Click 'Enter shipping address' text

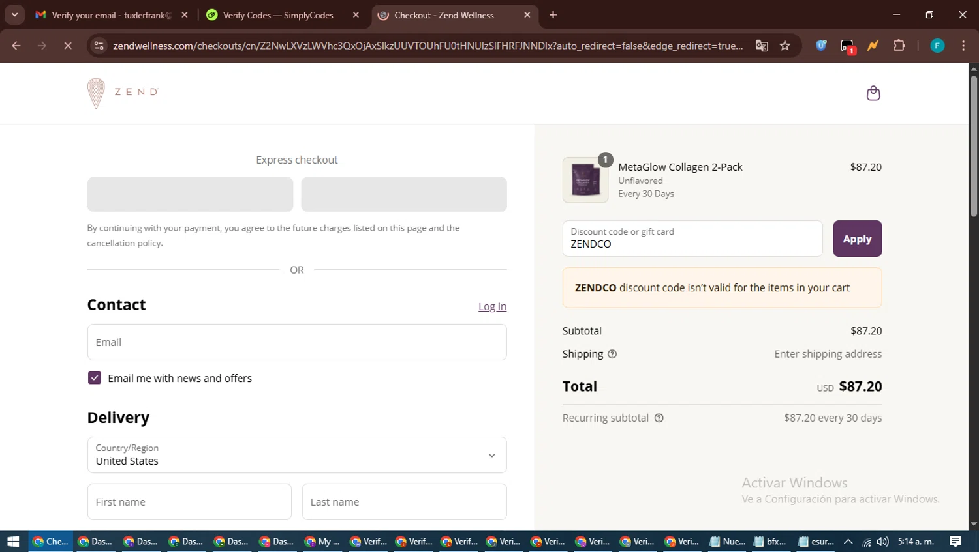828,354
